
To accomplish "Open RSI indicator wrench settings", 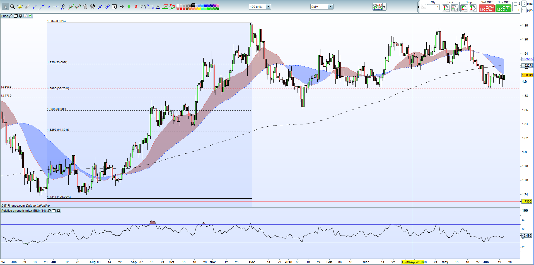I will 49,211.
